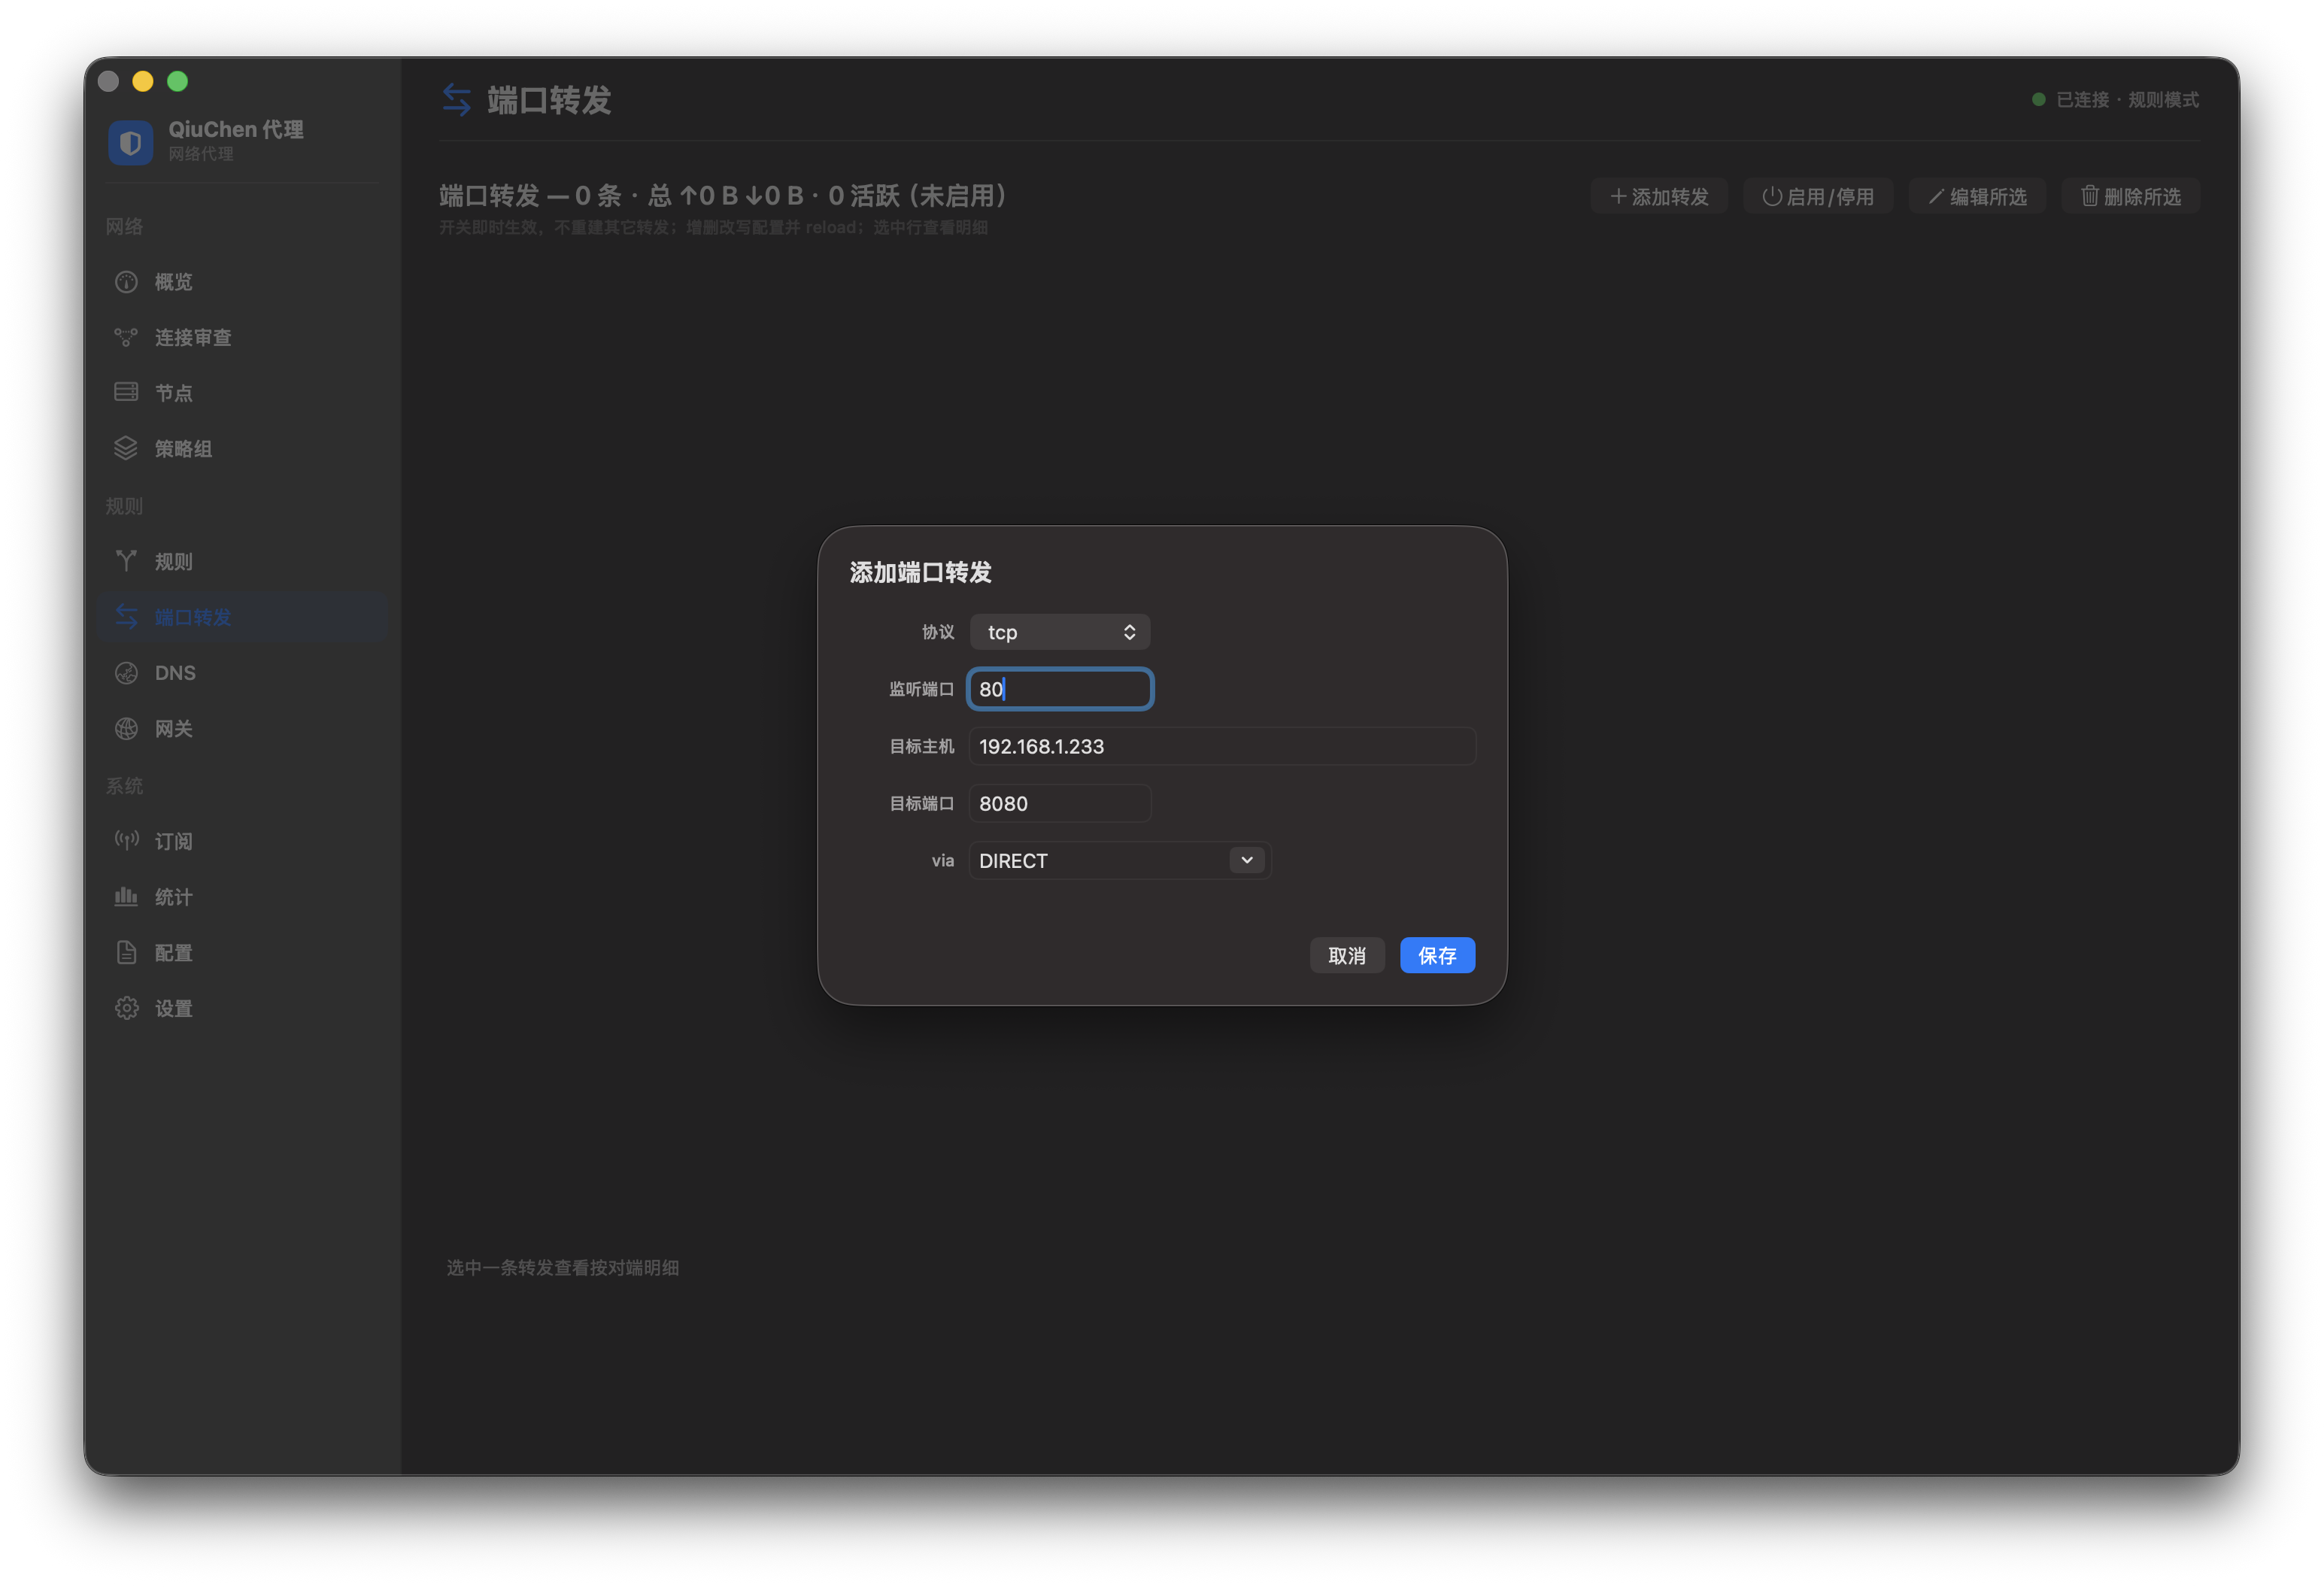This screenshot has height=1587, width=2324.
Task: Go to the 节点 sidebar page
Action: click(x=243, y=393)
